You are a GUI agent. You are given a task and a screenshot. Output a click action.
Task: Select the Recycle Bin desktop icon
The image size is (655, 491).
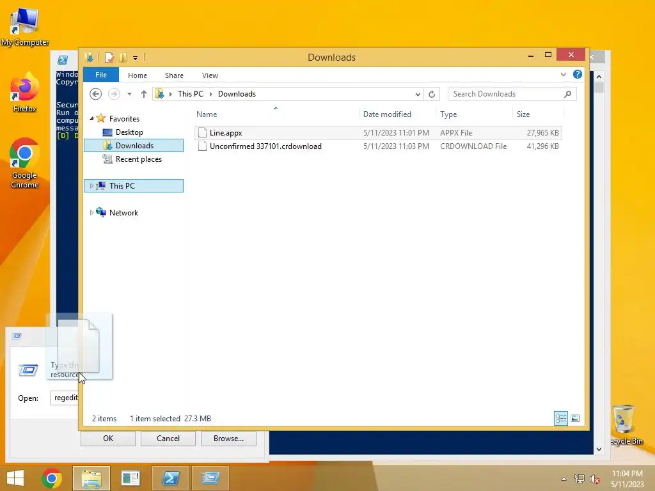tap(625, 425)
